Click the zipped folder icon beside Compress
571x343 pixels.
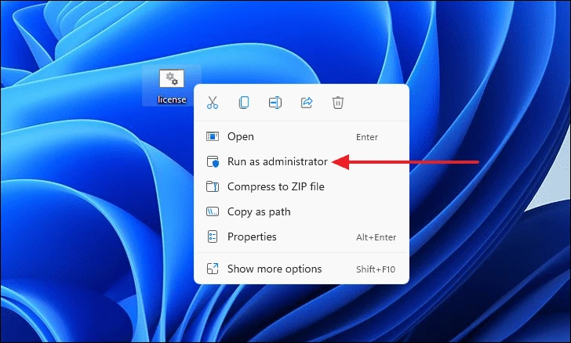tap(212, 187)
